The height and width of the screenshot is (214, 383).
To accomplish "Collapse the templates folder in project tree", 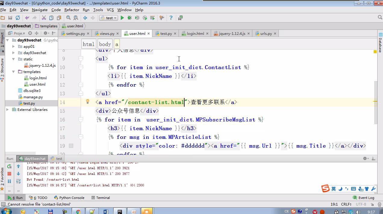I will coord(14,72).
